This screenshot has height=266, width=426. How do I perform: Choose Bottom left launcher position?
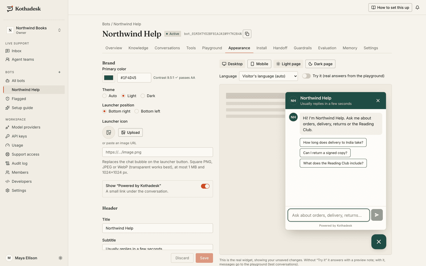tap(137, 111)
